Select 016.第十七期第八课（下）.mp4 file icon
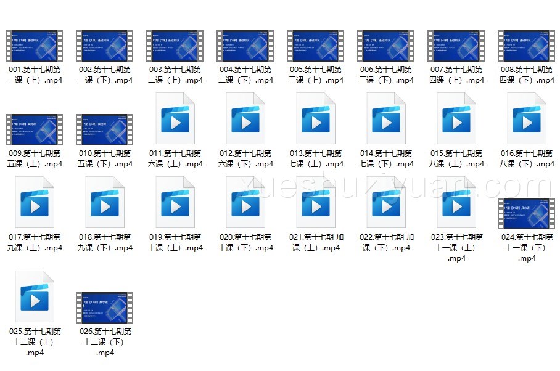560x371 pixels. tap(527, 121)
